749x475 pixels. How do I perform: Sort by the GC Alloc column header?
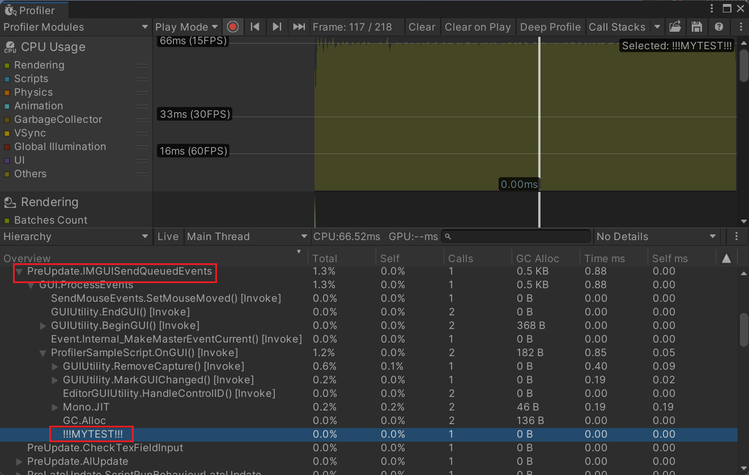[545, 258]
